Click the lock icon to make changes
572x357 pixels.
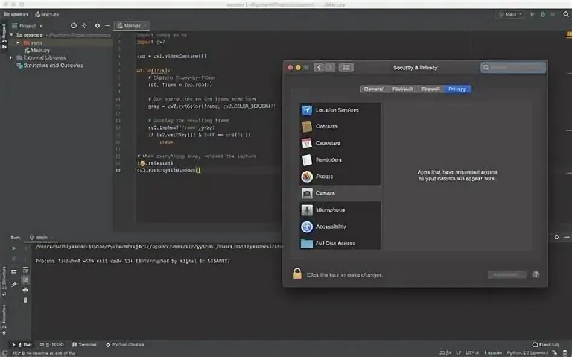297,274
